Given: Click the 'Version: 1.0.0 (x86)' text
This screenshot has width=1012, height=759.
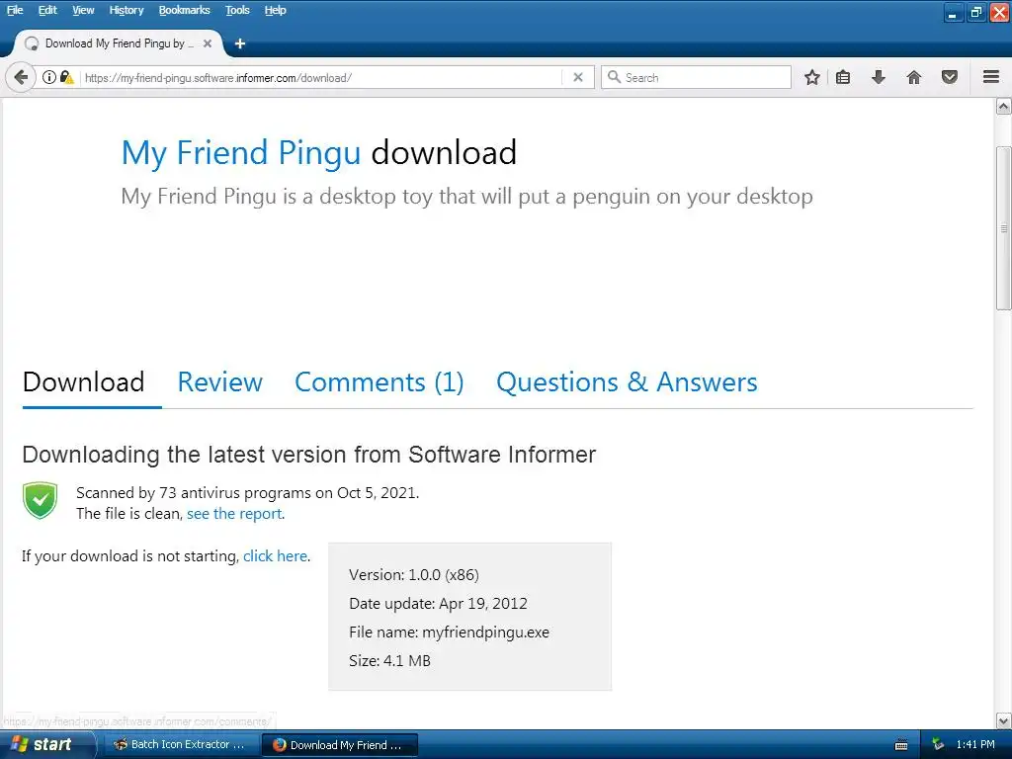Looking at the screenshot, I should point(414,575).
